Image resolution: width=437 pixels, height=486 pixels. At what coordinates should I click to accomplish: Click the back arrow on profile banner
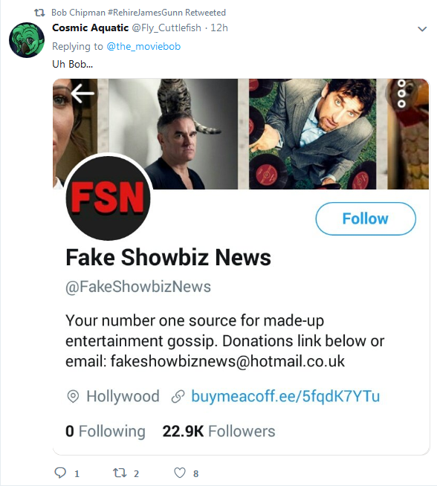(82, 93)
